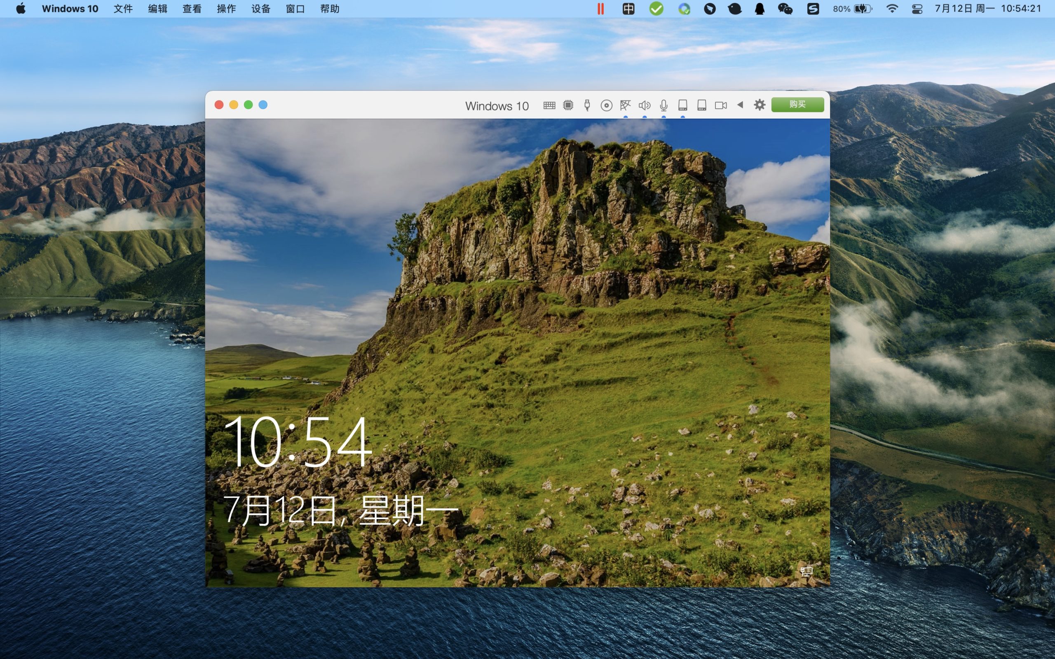Click the blue-green ring icon in menu bar

pyautogui.click(x=684, y=9)
